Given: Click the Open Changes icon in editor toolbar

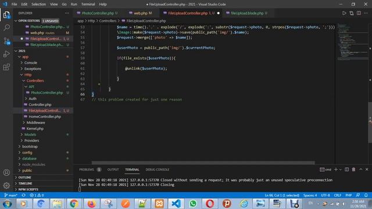Looking at the screenshot, I should coord(351,13).
